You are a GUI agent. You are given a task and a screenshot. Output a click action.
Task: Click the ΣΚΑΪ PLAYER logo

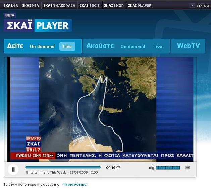click(x=38, y=26)
